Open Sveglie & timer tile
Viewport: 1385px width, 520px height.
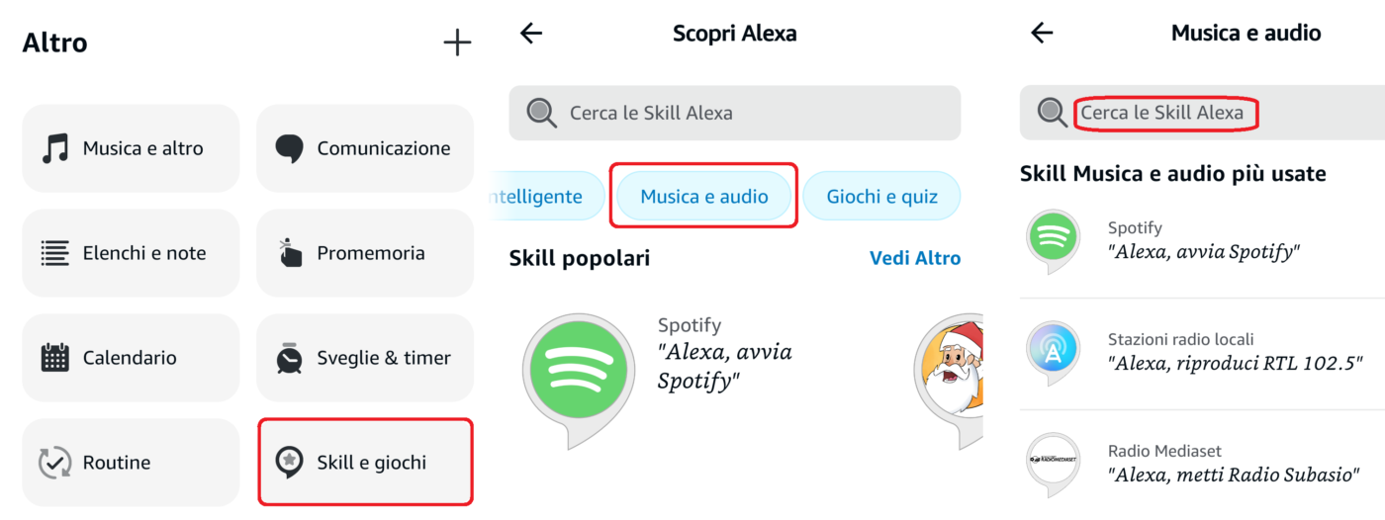(365, 358)
